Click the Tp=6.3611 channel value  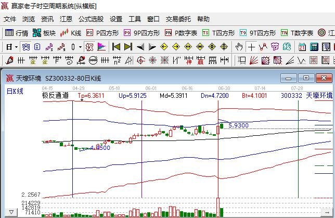coord(91,96)
